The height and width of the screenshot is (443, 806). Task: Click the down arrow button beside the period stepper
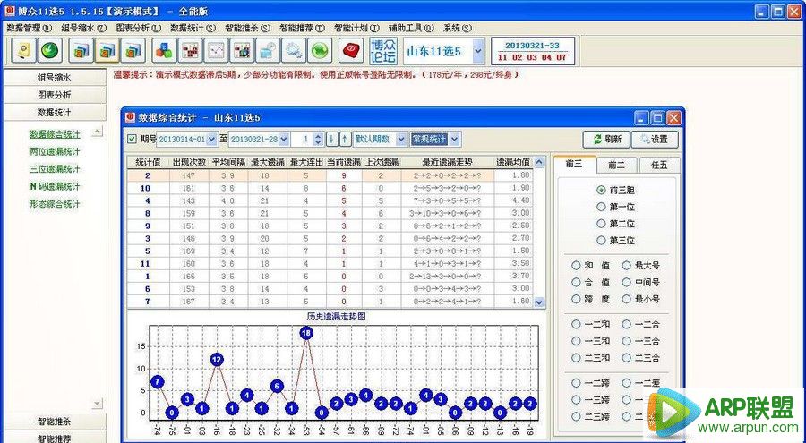[332, 139]
